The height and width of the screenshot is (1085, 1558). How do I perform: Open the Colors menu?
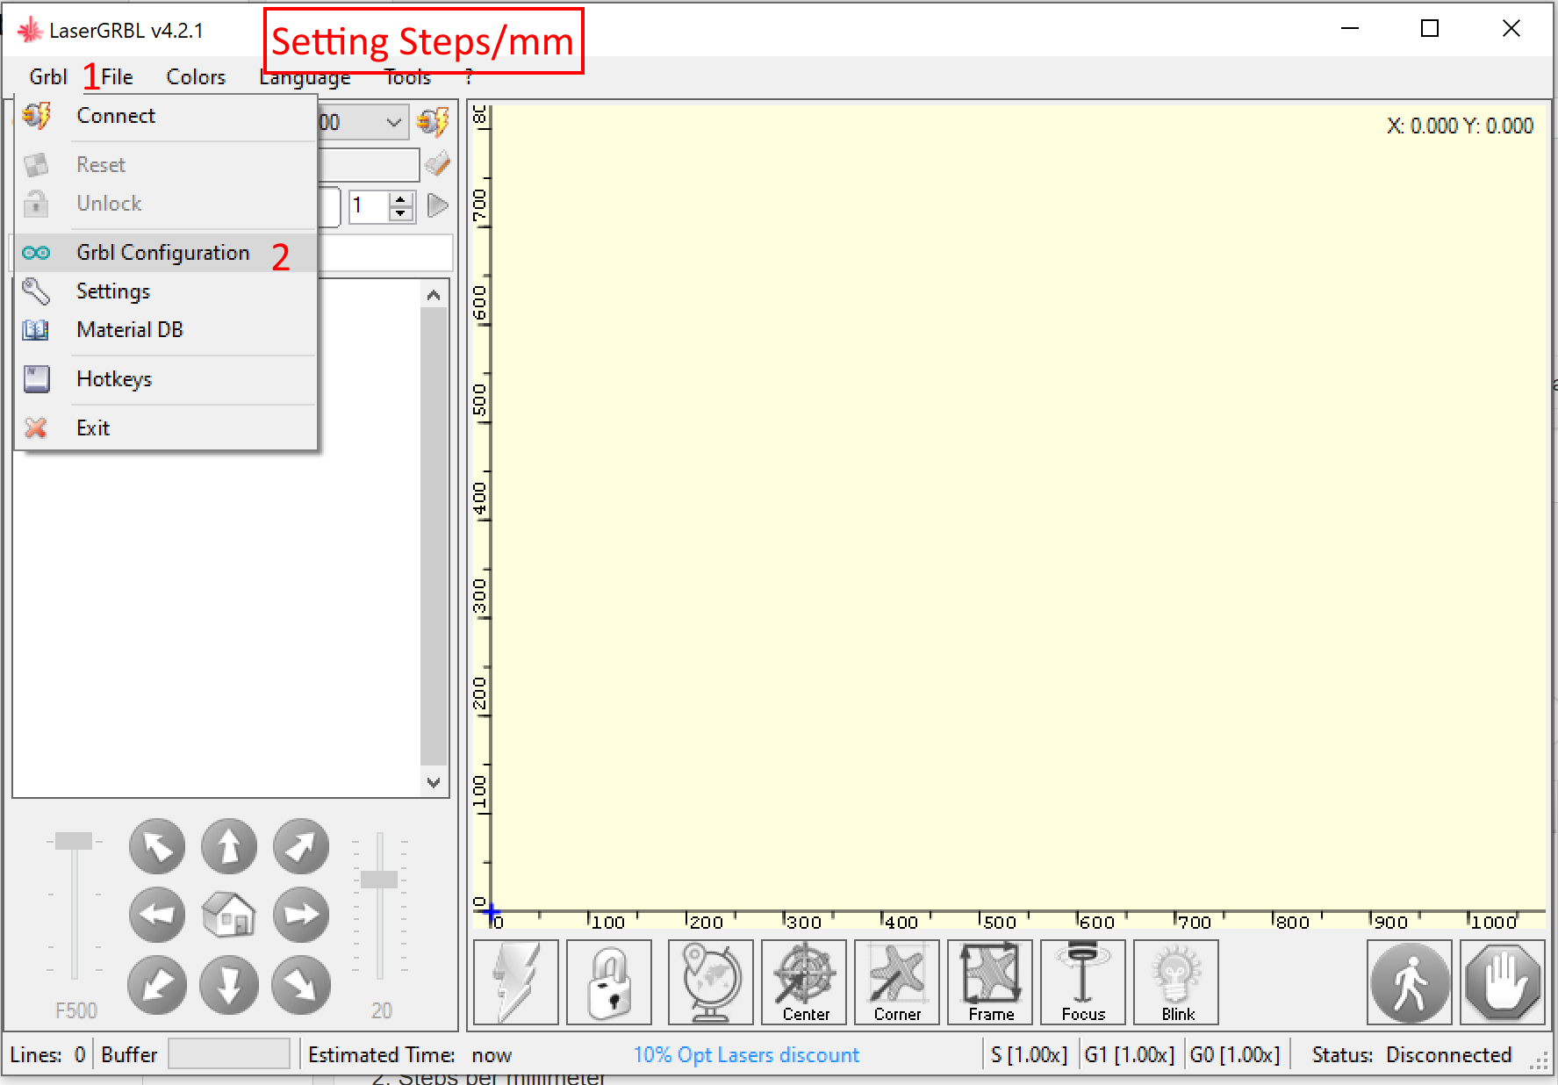tap(195, 76)
